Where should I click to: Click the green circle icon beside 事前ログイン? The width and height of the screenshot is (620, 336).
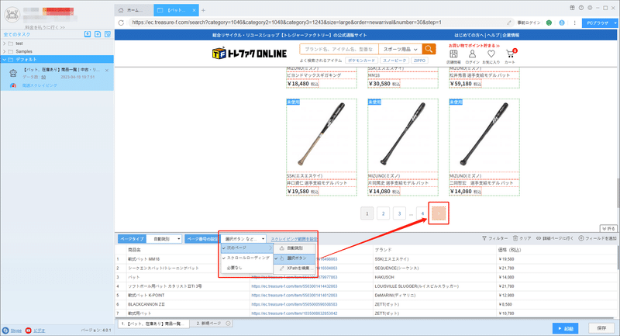click(x=549, y=23)
